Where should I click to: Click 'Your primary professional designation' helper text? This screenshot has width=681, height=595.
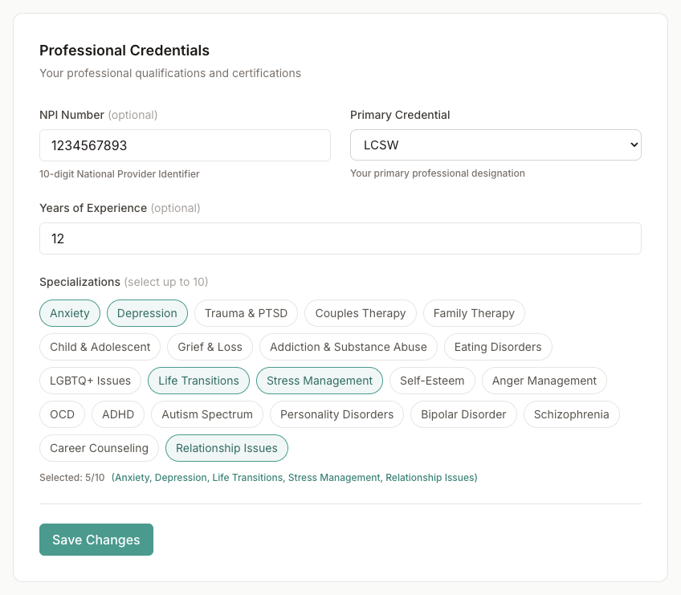click(438, 173)
